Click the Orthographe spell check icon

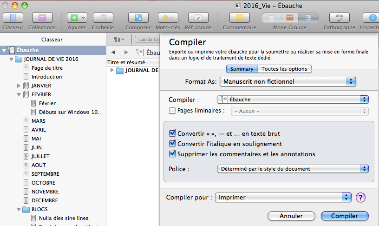(340, 18)
